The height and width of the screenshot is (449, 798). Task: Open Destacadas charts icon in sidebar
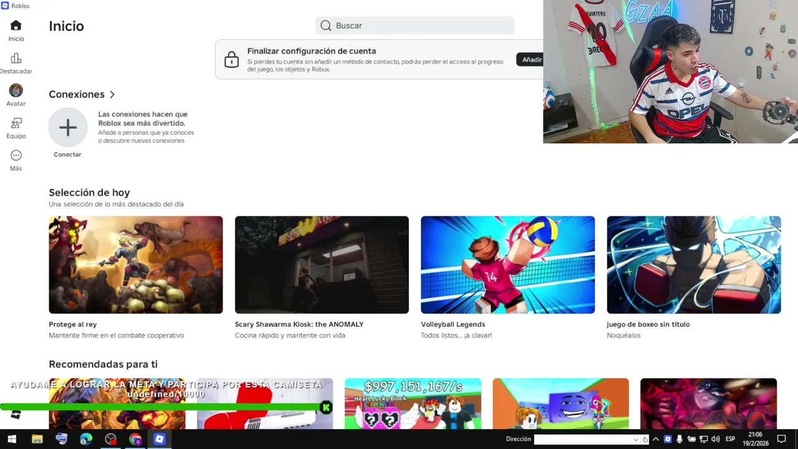tap(16, 58)
